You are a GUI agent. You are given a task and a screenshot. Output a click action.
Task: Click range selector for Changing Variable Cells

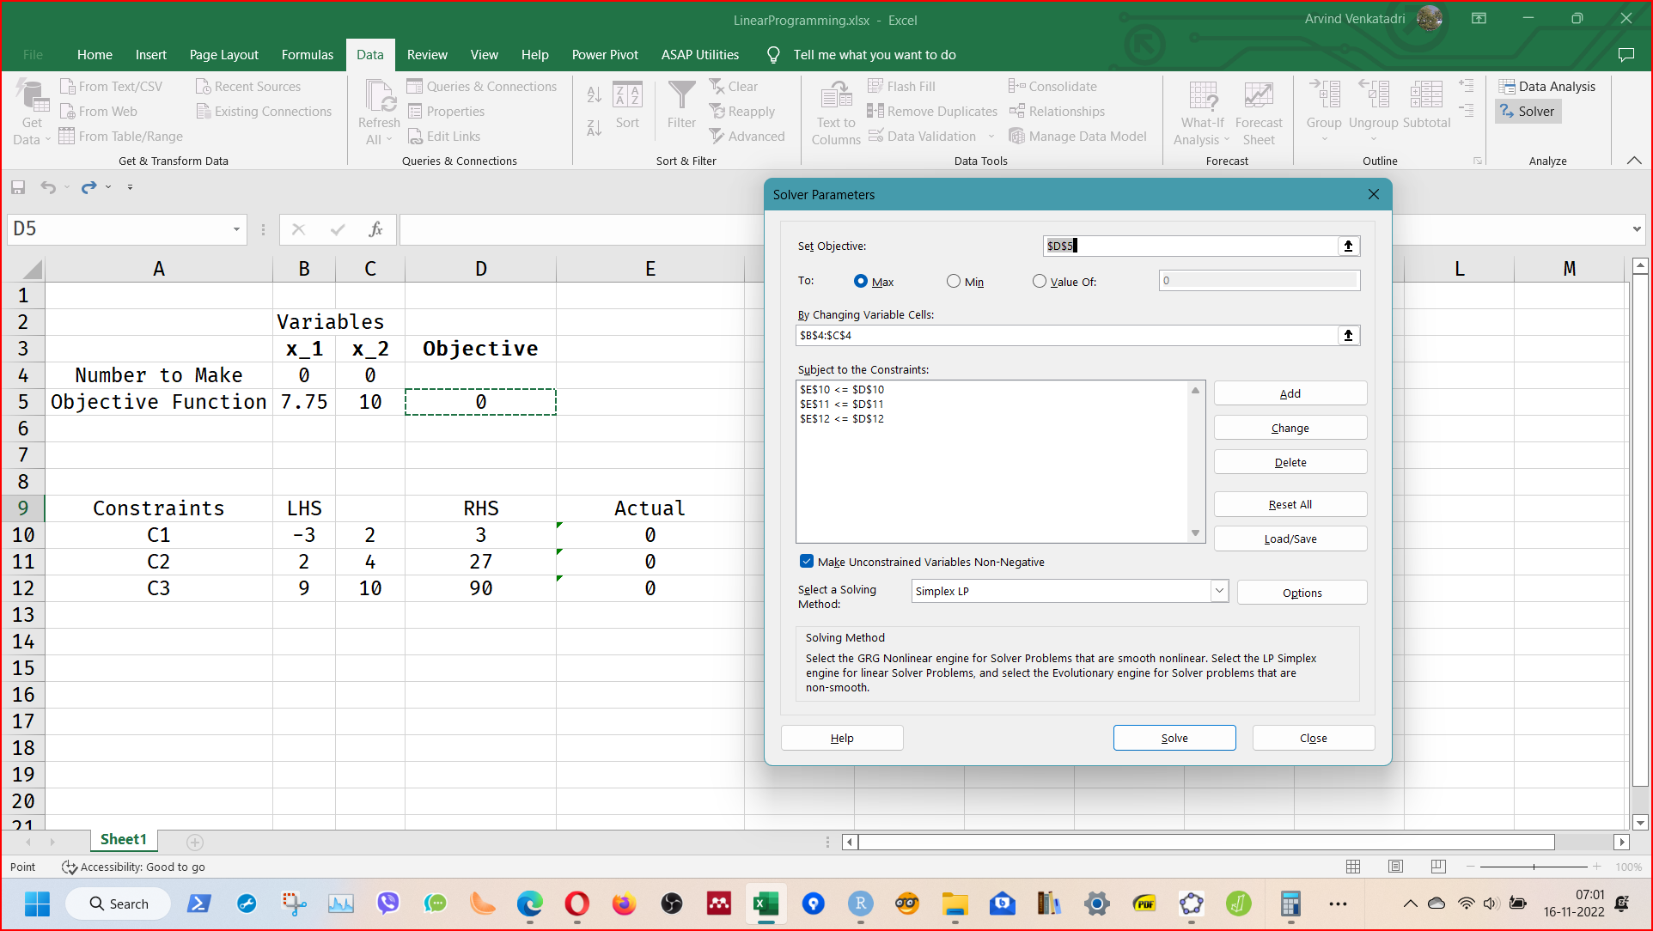1348,336
